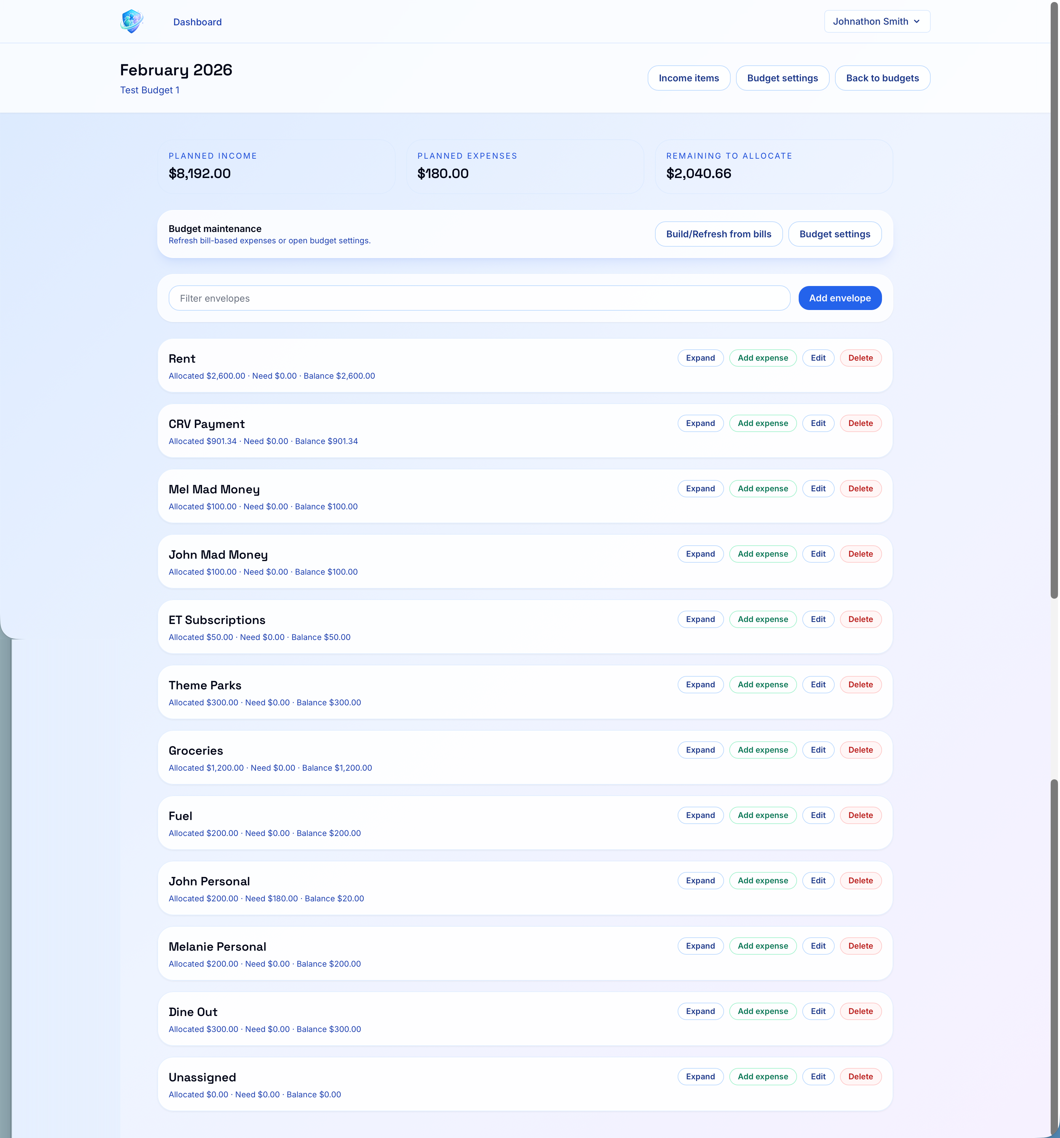Delete the Theme Parks envelope
This screenshot has width=1060, height=1138.
(861, 685)
